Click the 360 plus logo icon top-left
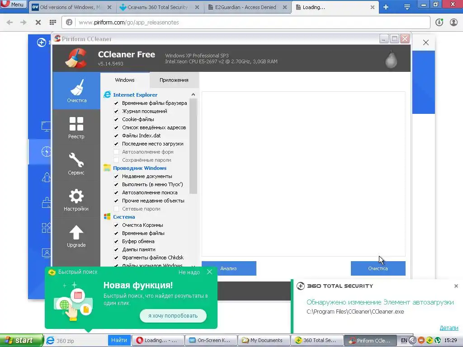 click(41, 42)
